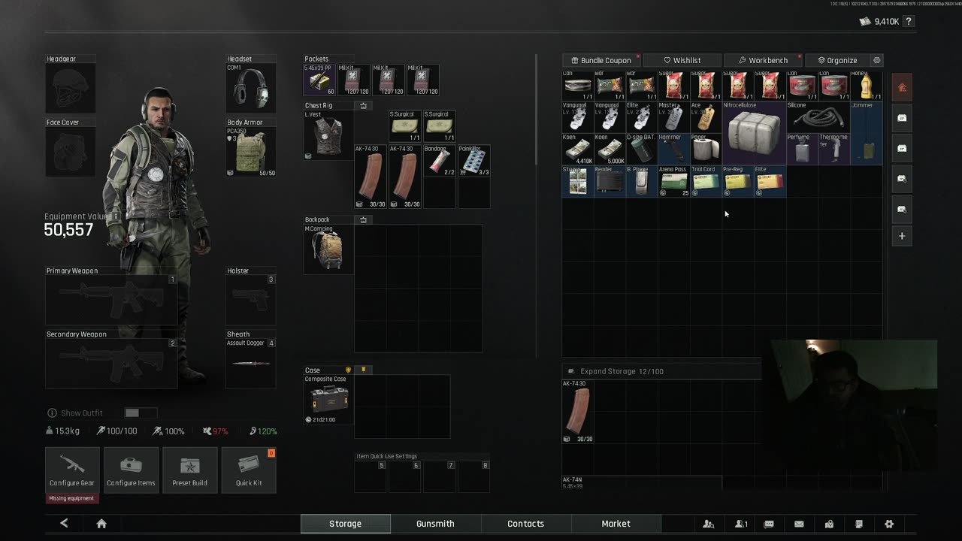Select the COM1 headset item
The height and width of the screenshot is (541, 962).
click(x=251, y=89)
